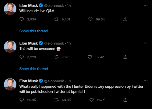Image resolution: width=152 pixels, height=109 pixels.
Task: Like the Hunter Biden story tweet
Action: pyautogui.click(x=91, y=100)
